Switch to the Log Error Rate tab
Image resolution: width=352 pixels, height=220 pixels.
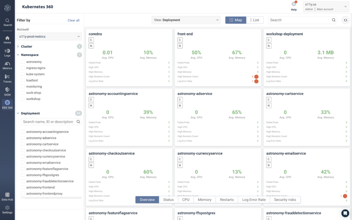click(254, 200)
